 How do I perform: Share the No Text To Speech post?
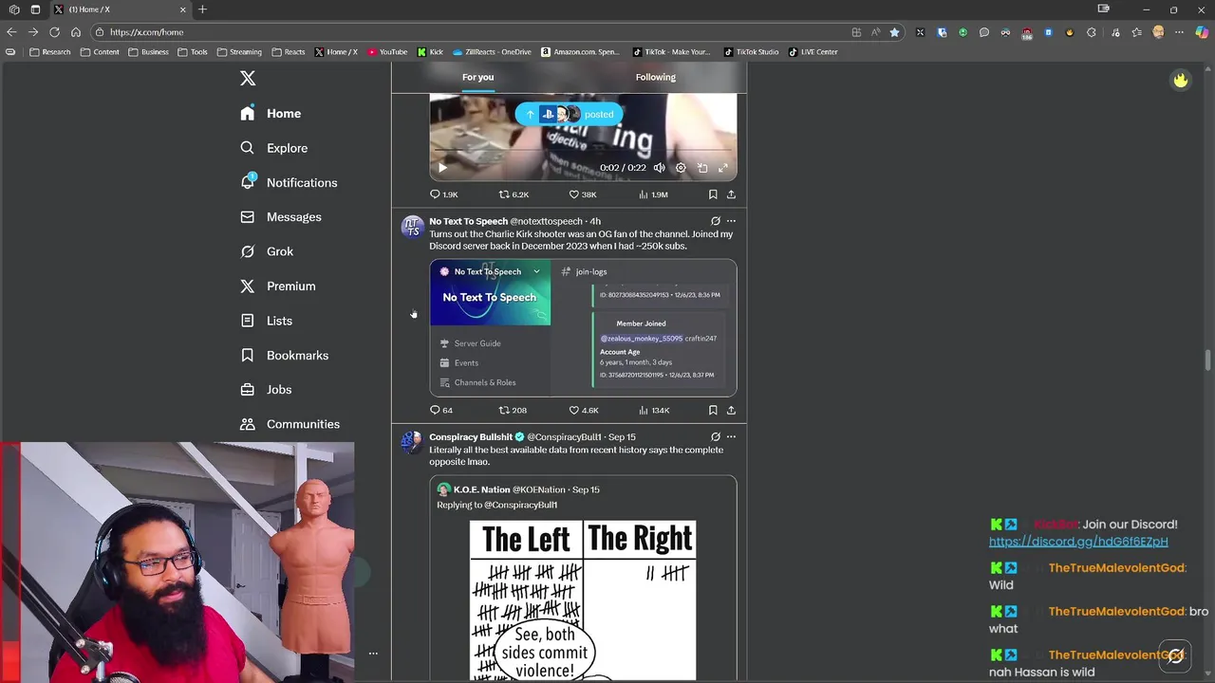pyautogui.click(x=731, y=411)
